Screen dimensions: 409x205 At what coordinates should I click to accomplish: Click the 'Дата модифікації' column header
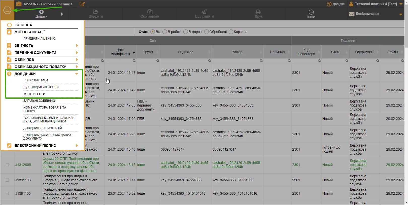[x=120, y=52]
